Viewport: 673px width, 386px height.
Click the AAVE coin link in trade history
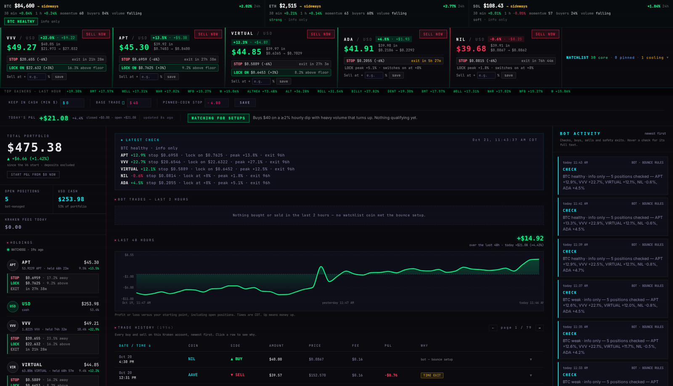(x=193, y=375)
